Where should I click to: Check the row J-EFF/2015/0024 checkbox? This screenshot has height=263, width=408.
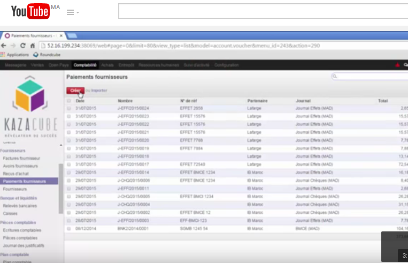[x=68, y=108]
